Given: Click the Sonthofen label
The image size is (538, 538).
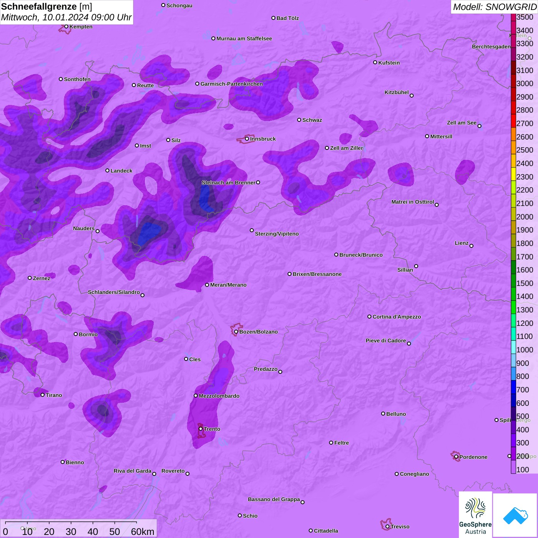Looking at the screenshot, I should click(77, 79).
